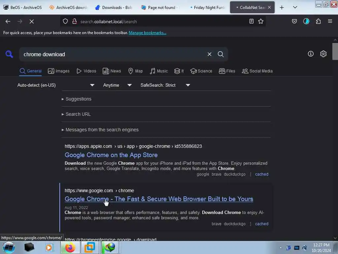Open more options dots for App Store result

[250, 174]
